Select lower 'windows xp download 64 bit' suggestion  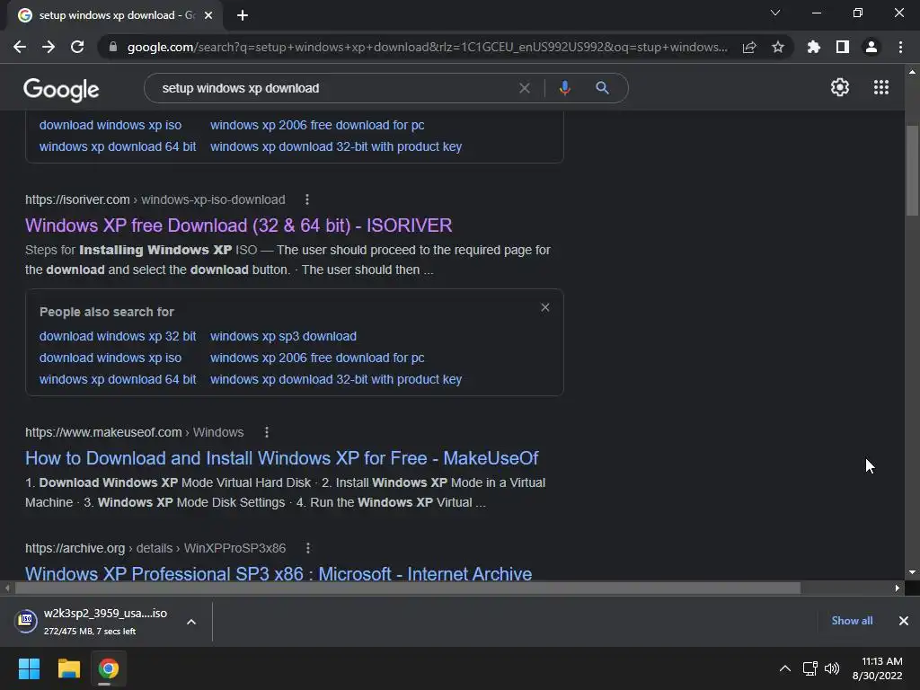click(118, 380)
